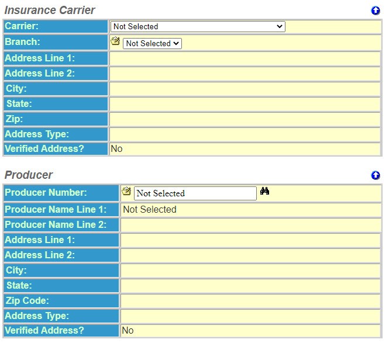The image size is (389, 343).
Task: Click the Producer Name Line 1 label
Action: (x=56, y=209)
